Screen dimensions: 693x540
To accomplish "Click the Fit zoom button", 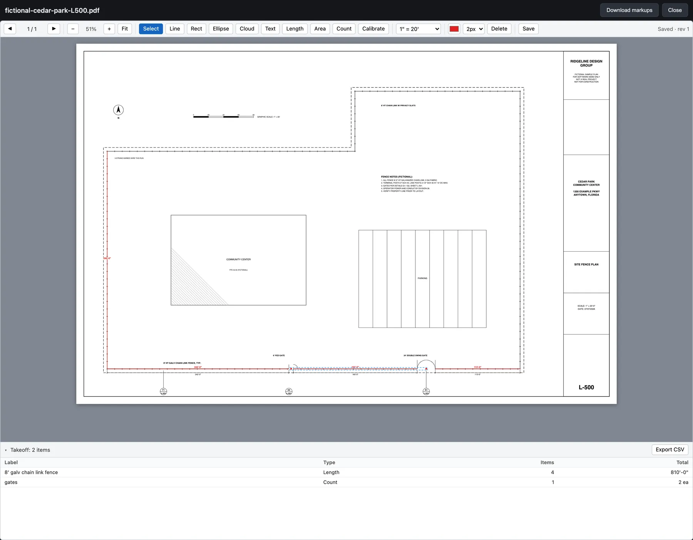I will click(x=125, y=29).
